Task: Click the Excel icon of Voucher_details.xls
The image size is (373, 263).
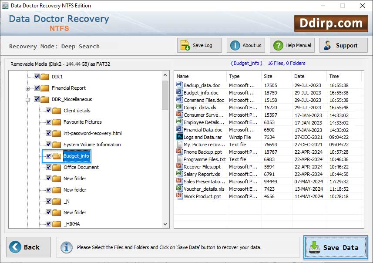Action: [179, 188]
